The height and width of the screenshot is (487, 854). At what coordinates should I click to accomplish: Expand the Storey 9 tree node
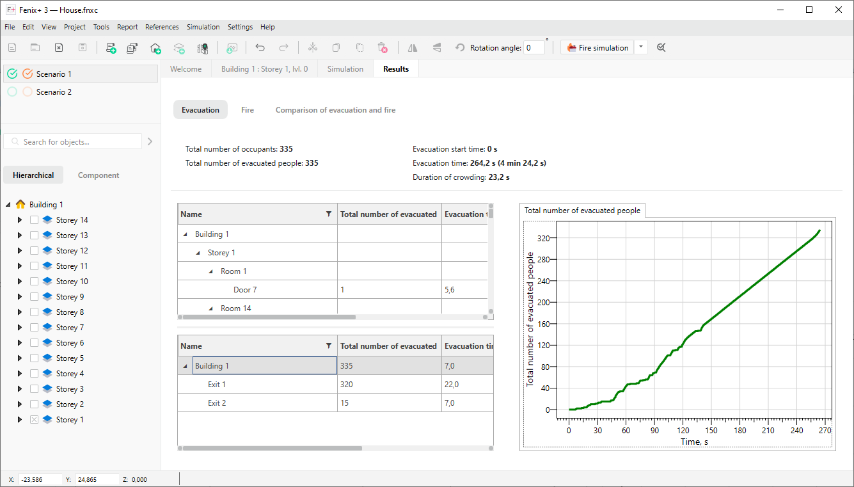19,296
